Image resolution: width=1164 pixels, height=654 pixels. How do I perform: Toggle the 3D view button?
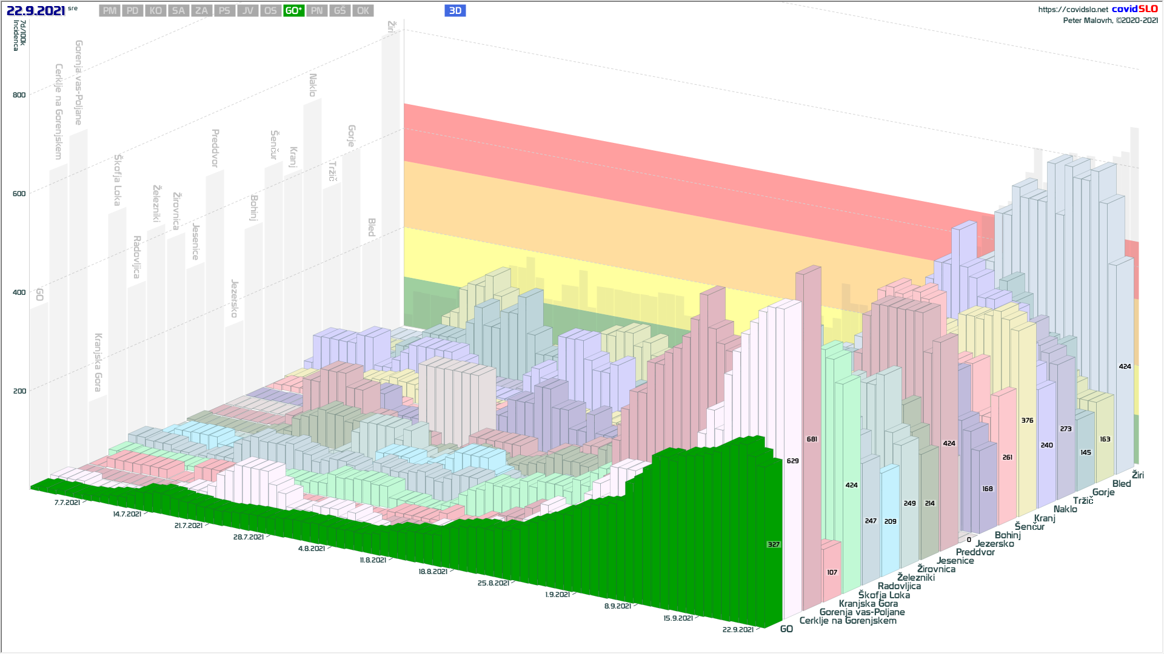click(x=455, y=11)
